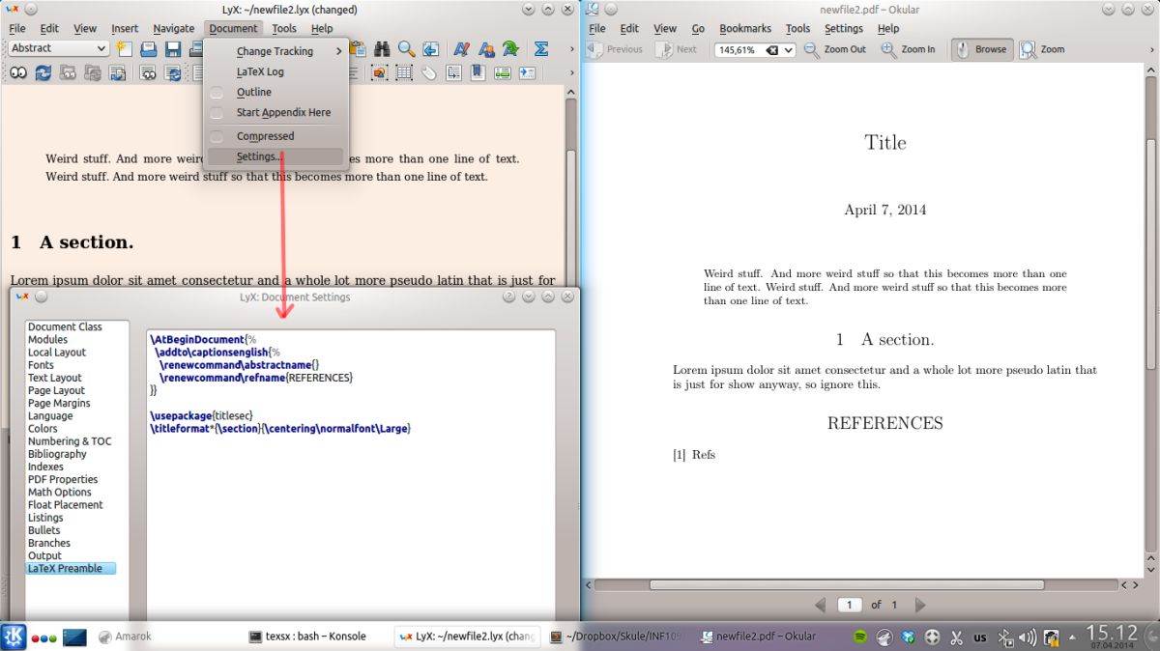Click the Update output refresh icon
Image resolution: width=1160 pixels, height=651 pixels.
pos(43,72)
